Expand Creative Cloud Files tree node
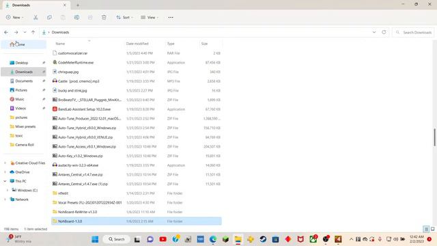Image resolution: width=437 pixels, height=246 pixels. (5, 163)
